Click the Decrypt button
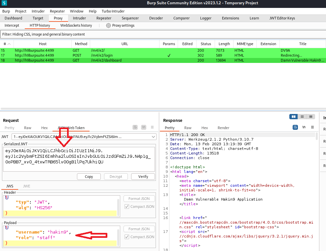Viewport: 326px width, 251px height. pos(116,177)
